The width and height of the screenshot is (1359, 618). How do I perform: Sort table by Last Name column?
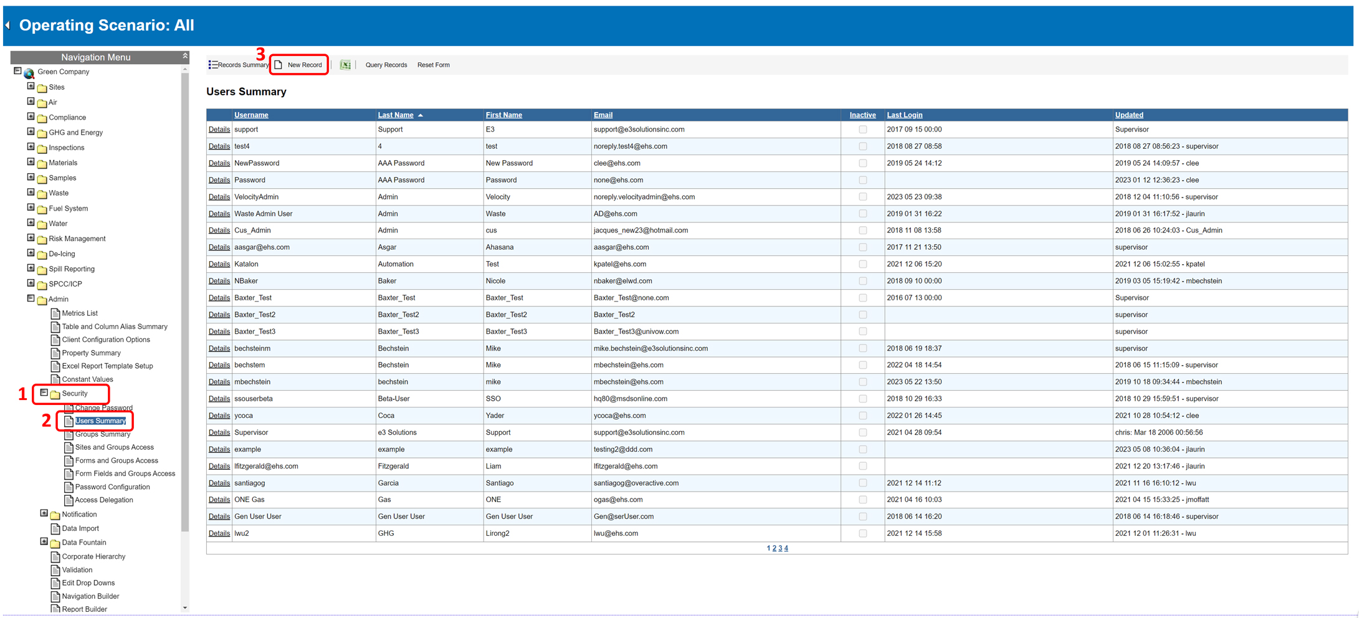point(396,115)
